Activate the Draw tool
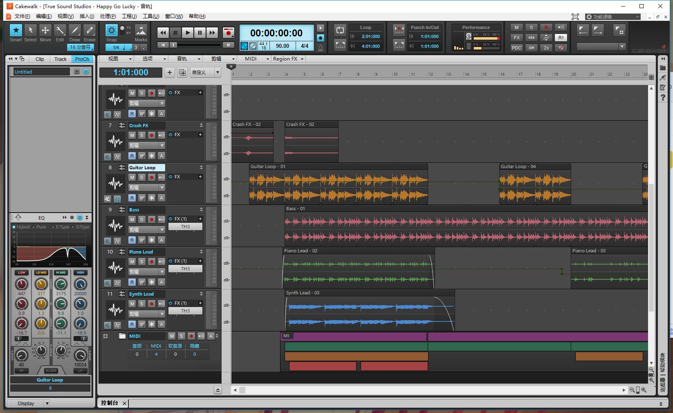This screenshot has width=673, height=413. [74, 30]
